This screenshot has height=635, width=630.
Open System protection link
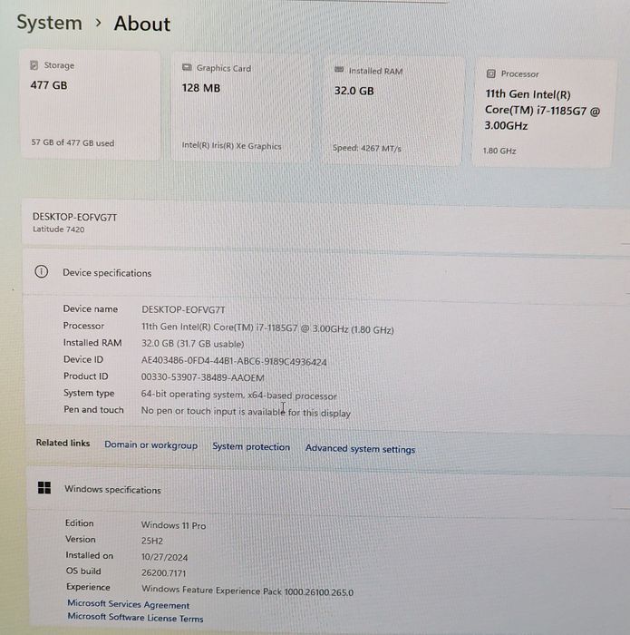coord(251,446)
